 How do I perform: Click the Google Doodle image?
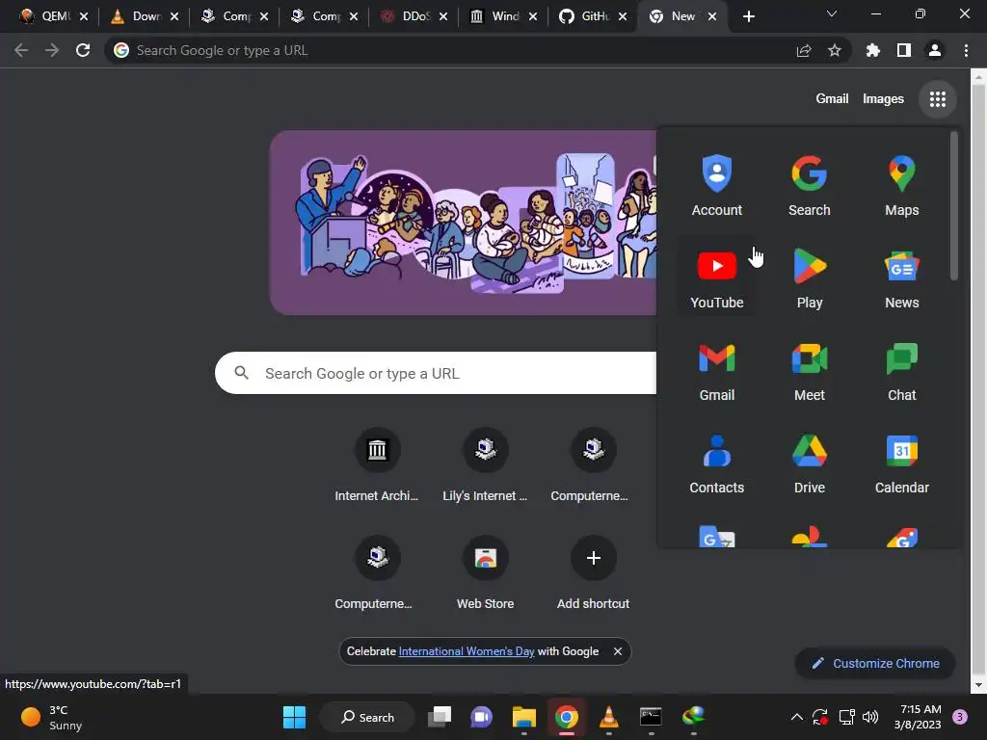[464, 223]
